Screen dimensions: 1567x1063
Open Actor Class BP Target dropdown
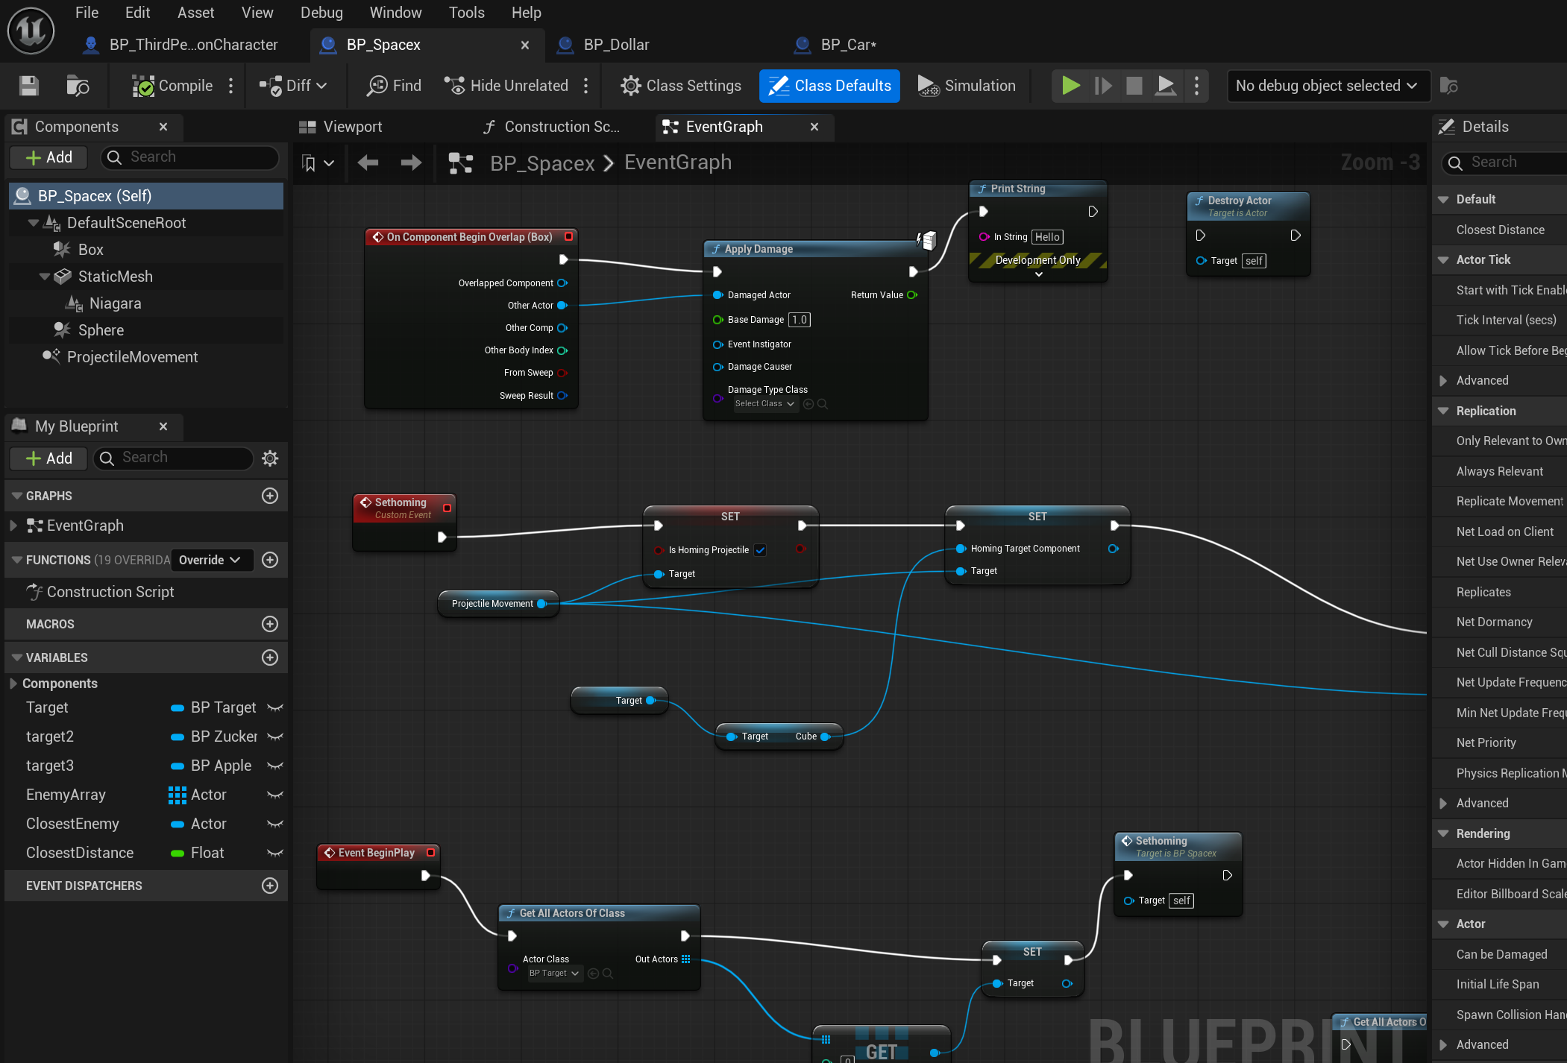tap(554, 974)
